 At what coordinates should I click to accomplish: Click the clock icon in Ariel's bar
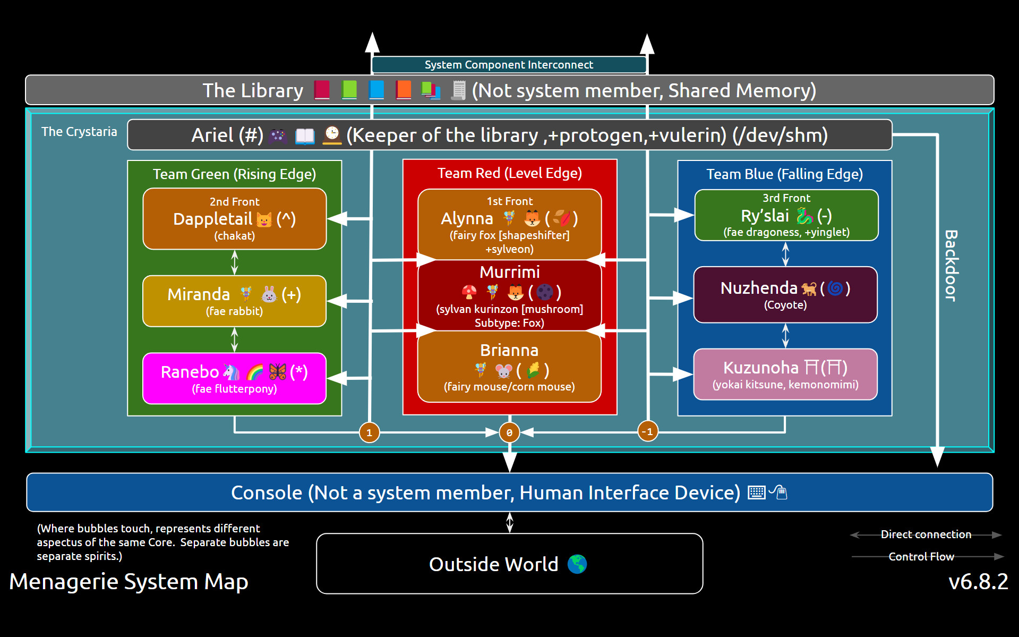(332, 135)
